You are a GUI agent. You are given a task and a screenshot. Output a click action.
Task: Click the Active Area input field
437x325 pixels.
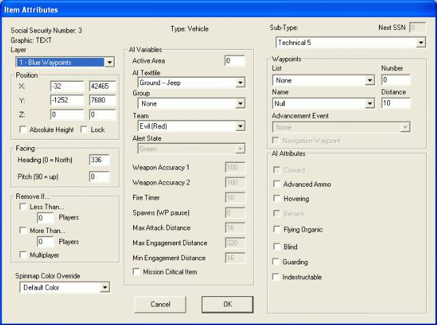(235, 61)
